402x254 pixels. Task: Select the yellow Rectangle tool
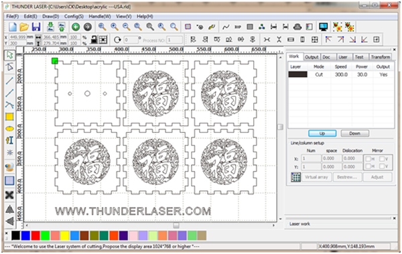pyautogui.click(x=9, y=117)
